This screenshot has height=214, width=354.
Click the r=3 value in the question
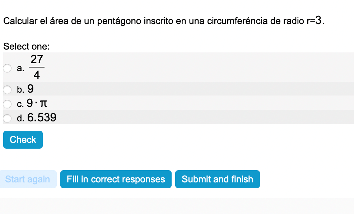(x=314, y=20)
